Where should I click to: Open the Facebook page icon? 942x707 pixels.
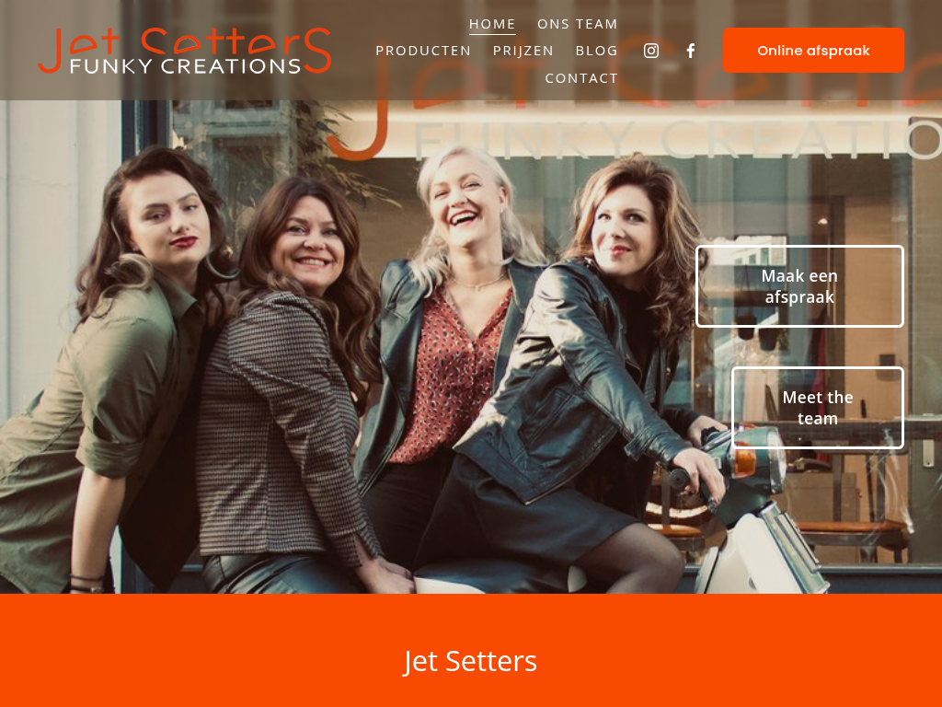pyautogui.click(x=691, y=51)
